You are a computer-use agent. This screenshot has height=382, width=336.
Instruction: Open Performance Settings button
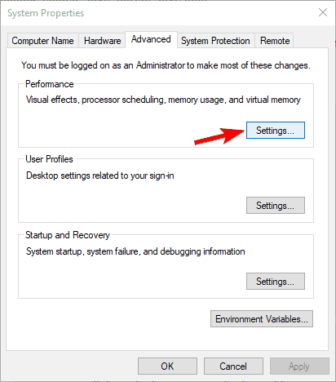click(276, 131)
